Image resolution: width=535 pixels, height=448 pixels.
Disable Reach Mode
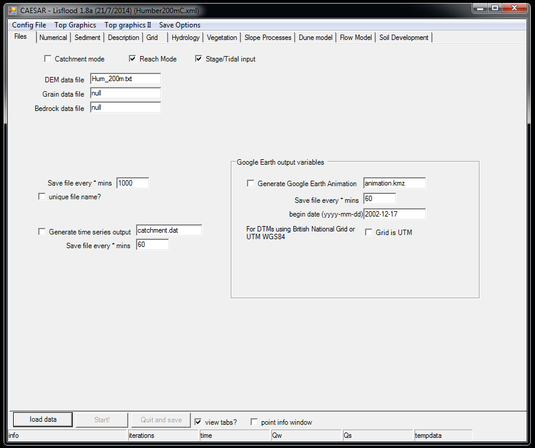[x=132, y=58]
